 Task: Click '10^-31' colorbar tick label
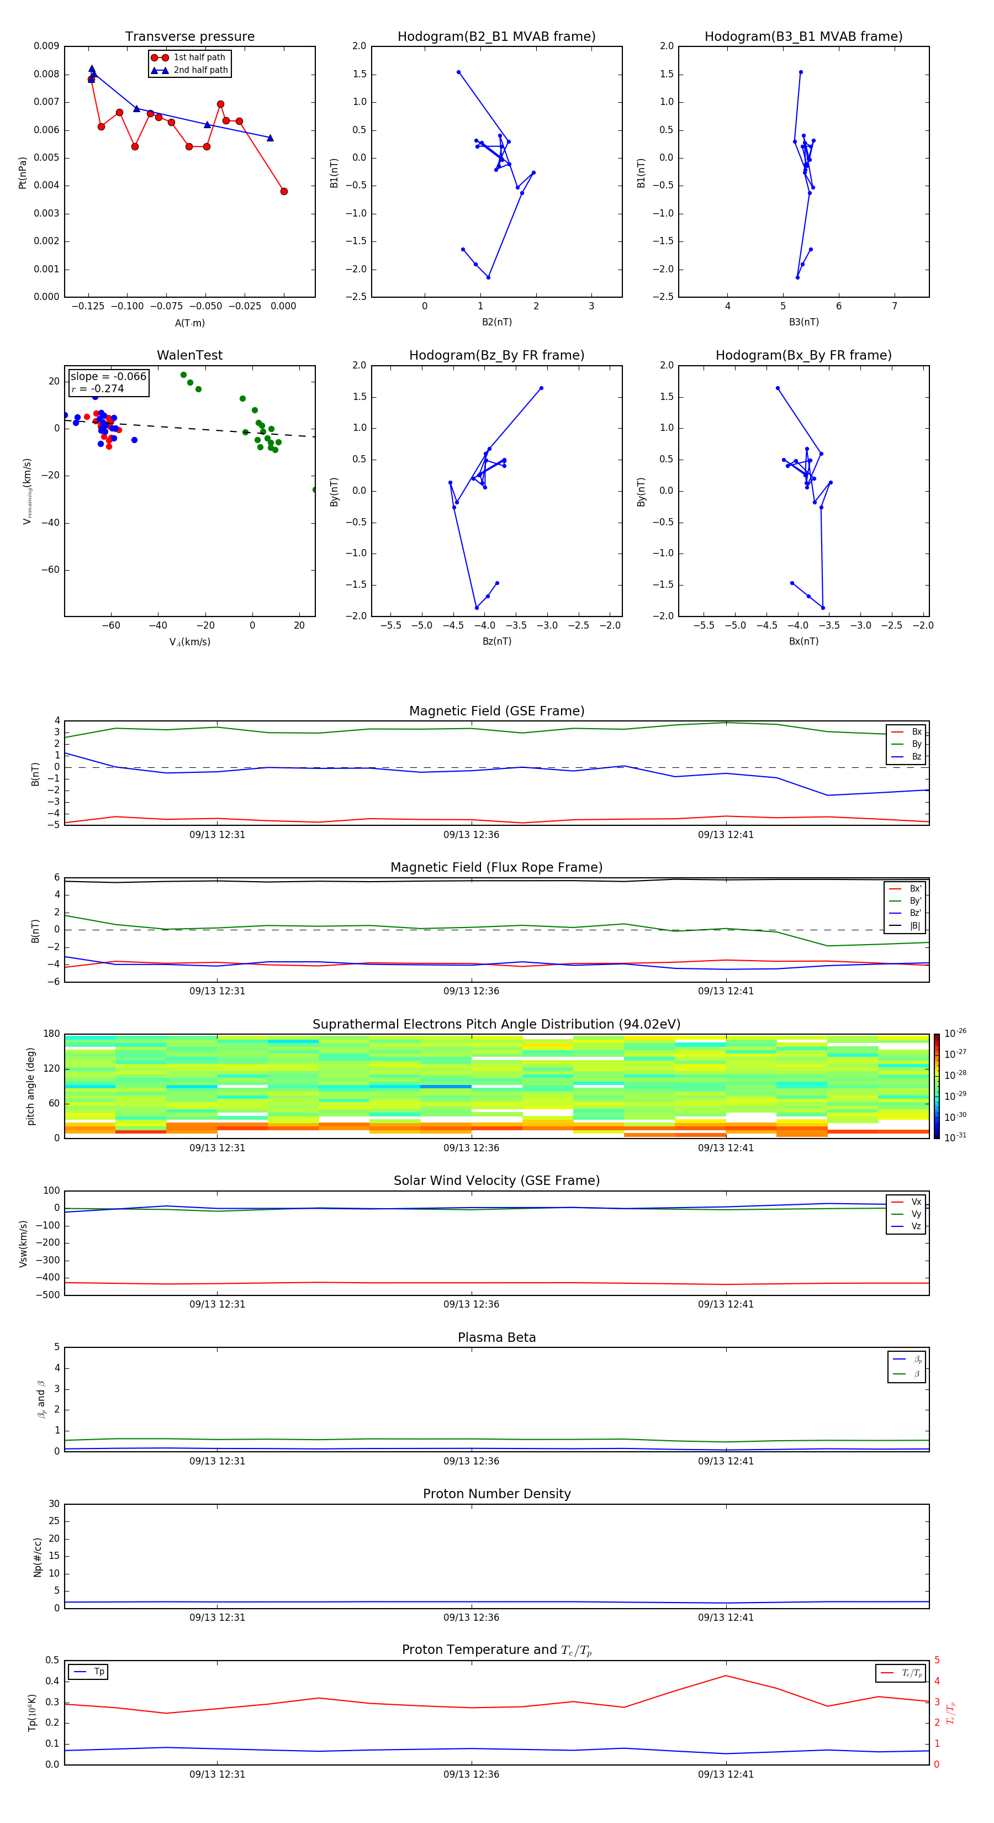click(955, 1137)
